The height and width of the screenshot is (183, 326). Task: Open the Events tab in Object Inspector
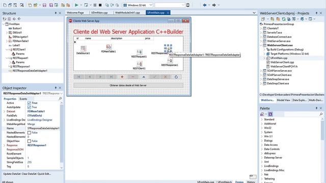pos(23,99)
